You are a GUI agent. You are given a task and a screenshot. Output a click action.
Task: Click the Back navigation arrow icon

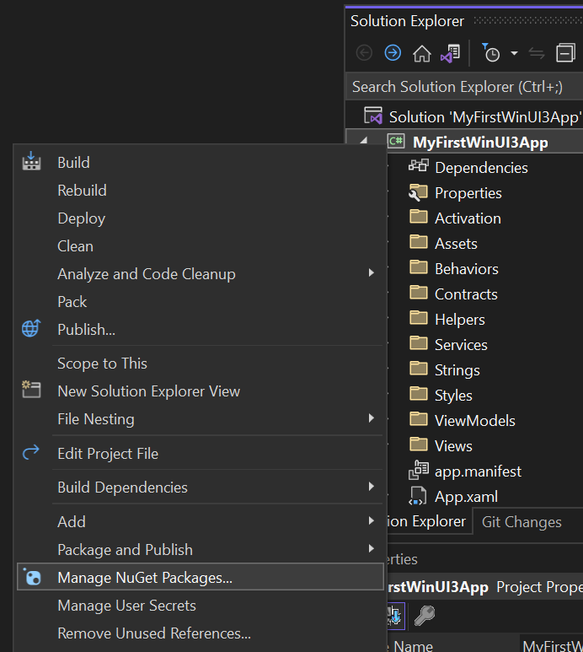point(364,53)
